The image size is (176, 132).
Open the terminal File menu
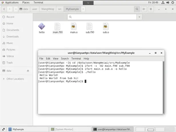pos(41,59)
